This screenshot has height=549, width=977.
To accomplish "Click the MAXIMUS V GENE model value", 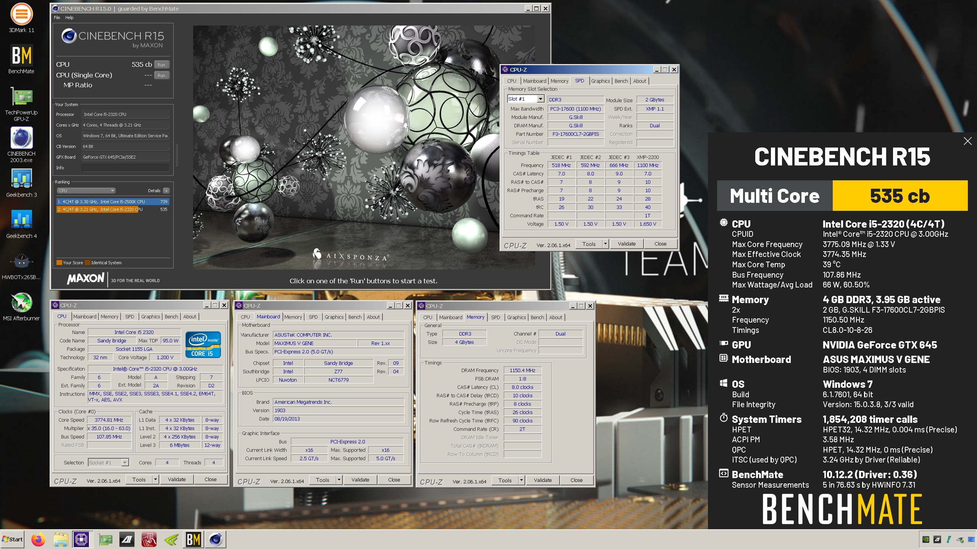I will (x=315, y=344).
